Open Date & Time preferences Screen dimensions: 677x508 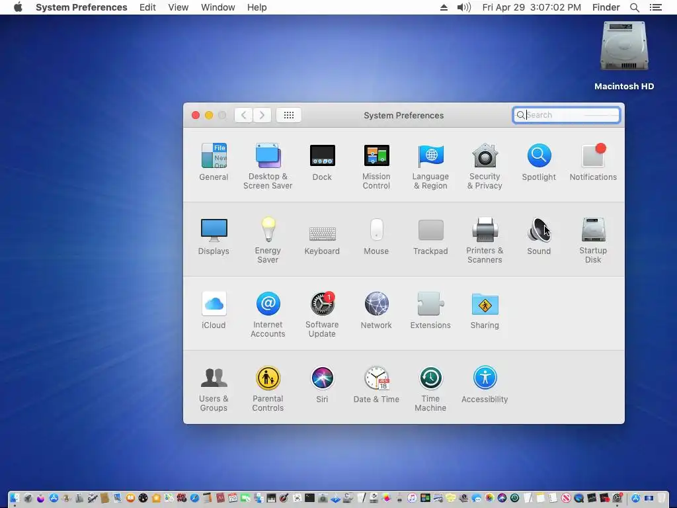tap(376, 385)
